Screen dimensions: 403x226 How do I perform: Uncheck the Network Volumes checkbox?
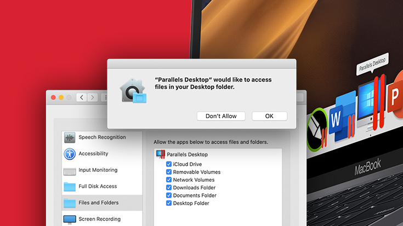(169, 179)
